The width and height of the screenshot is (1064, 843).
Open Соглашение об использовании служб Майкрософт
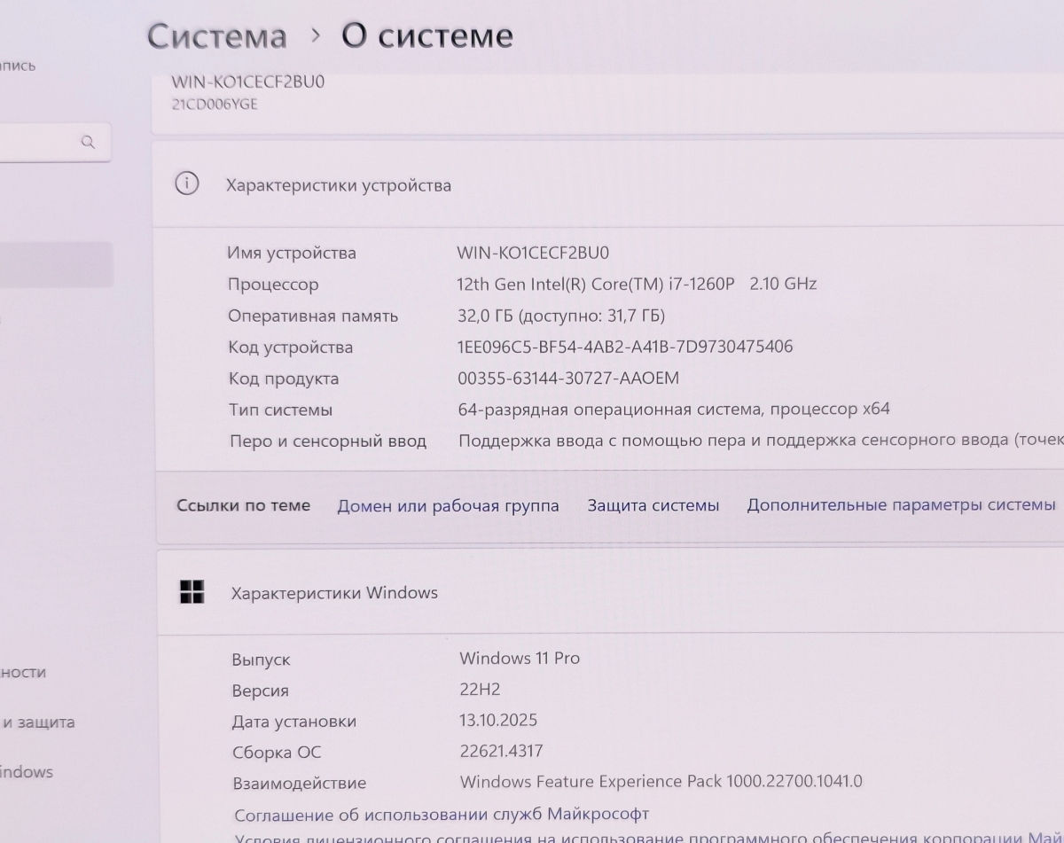tap(442, 814)
